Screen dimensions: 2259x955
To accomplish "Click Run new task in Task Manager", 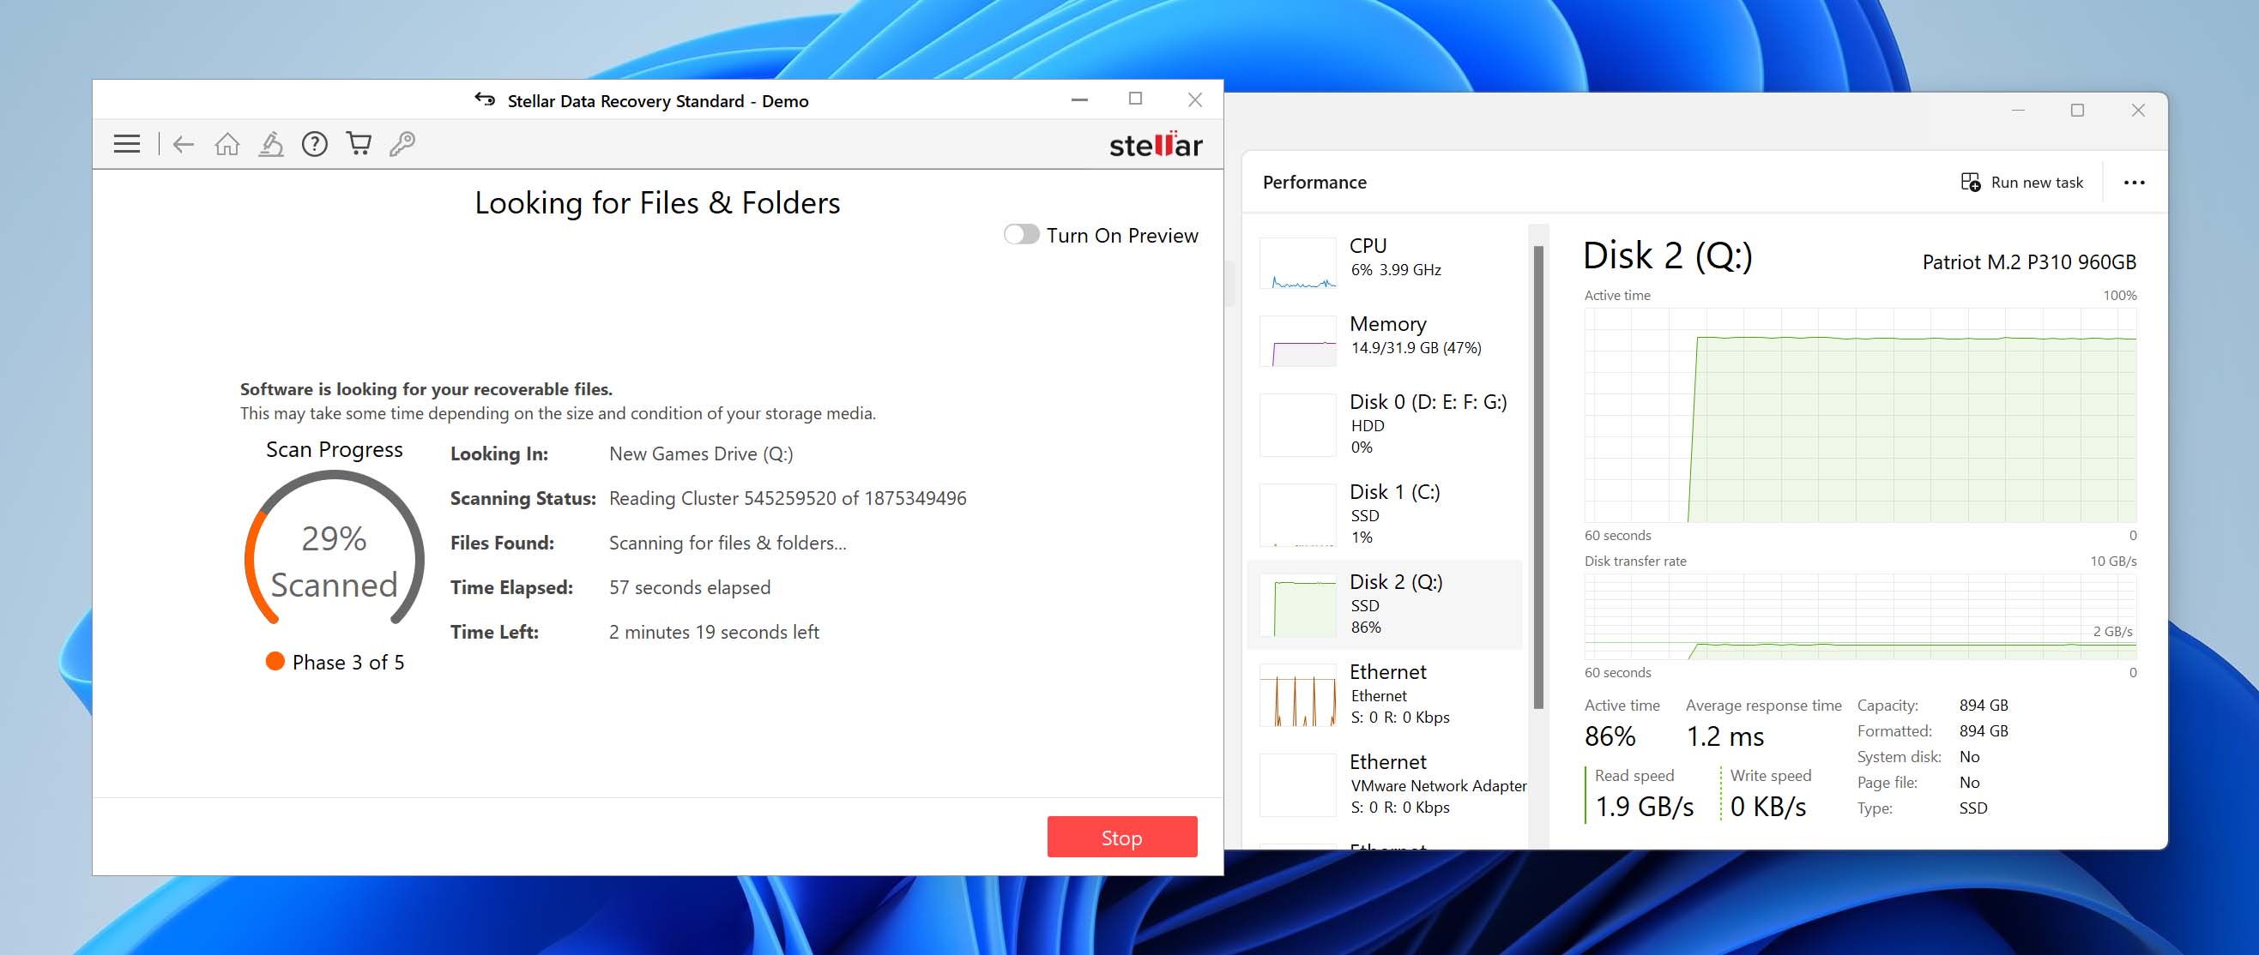I will click(x=2021, y=183).
